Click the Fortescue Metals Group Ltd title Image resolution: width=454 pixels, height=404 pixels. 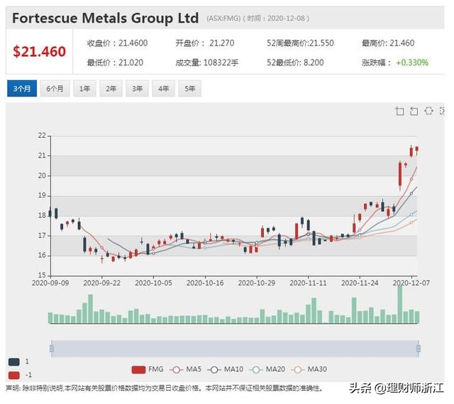pyautogui.click(x=106, y=18)
